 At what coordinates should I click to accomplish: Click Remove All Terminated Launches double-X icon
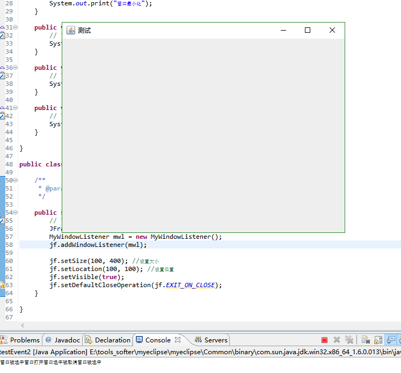349,340
